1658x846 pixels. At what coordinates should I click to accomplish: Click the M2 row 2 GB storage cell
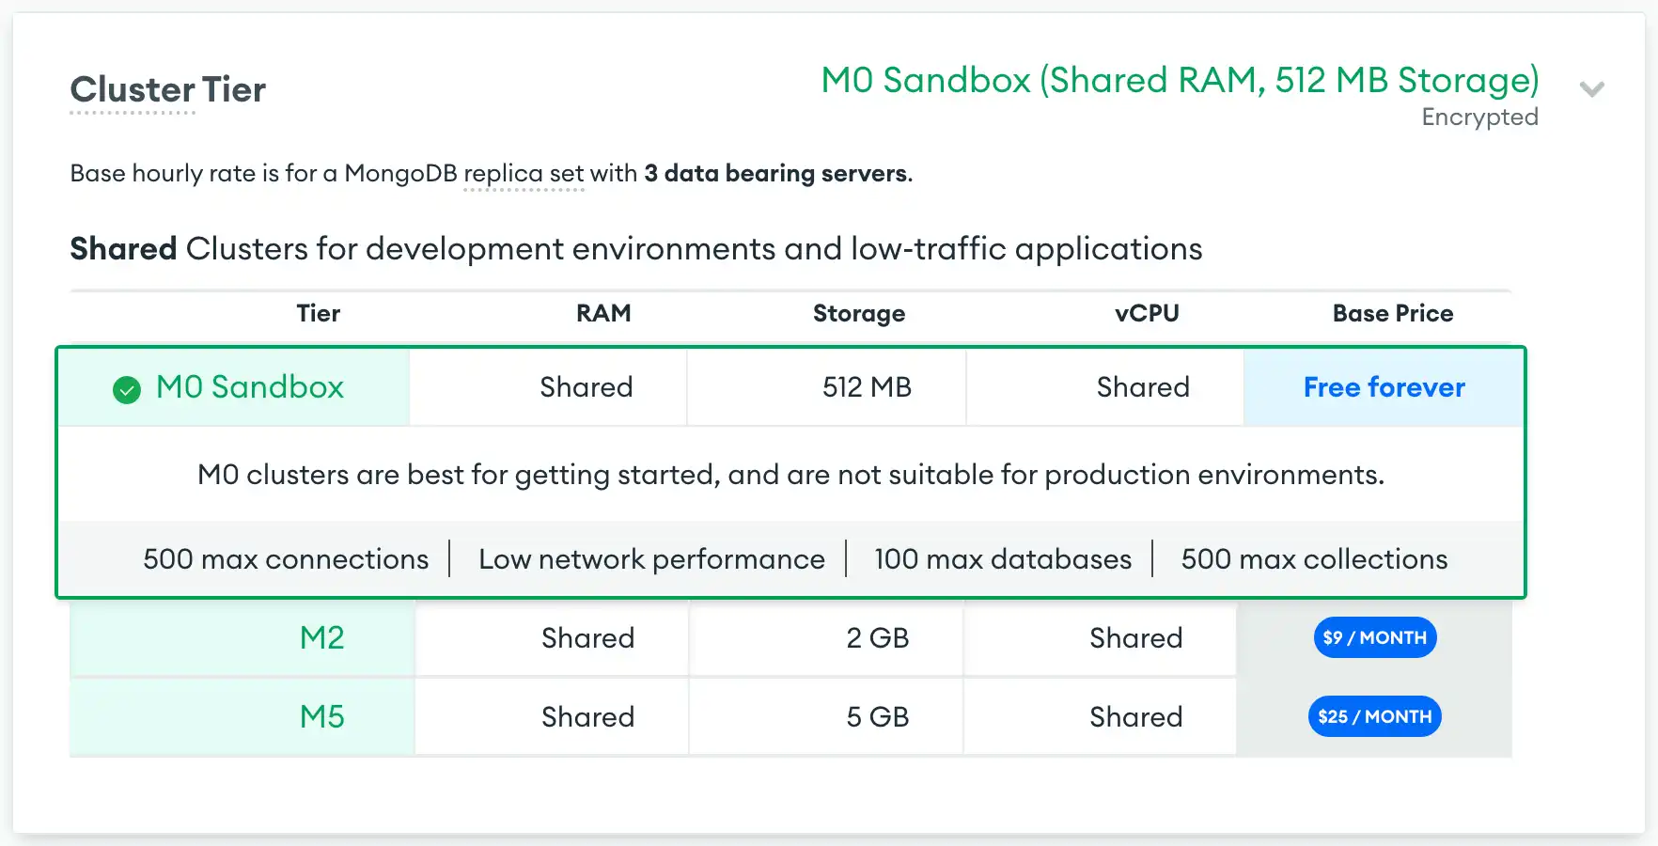tap(877, 638)
